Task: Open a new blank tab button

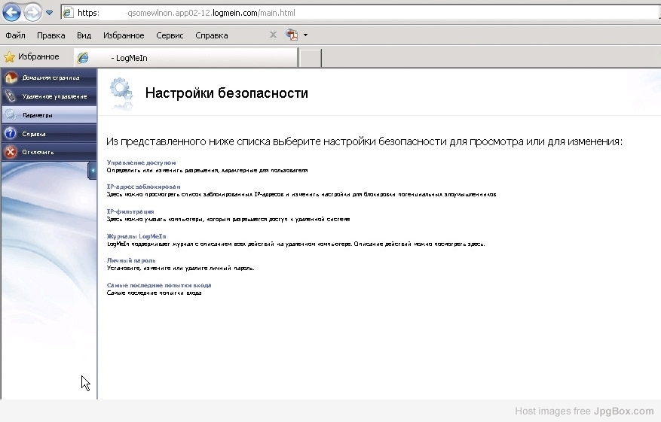Action: tap(311, 58)
